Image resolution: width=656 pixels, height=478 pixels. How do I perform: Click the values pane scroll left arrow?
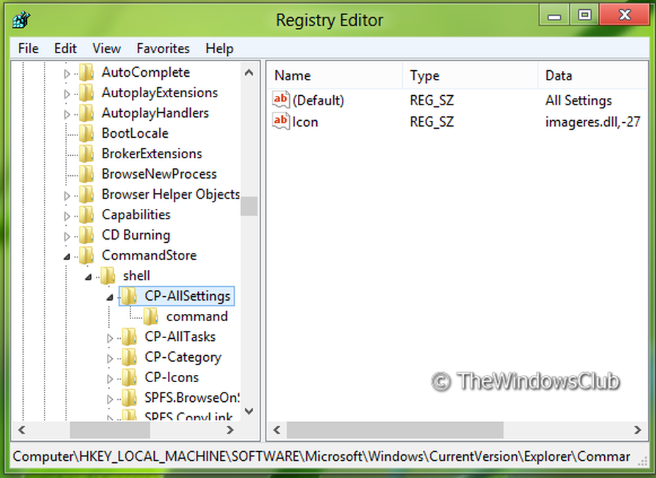click(x=277, y=430)
